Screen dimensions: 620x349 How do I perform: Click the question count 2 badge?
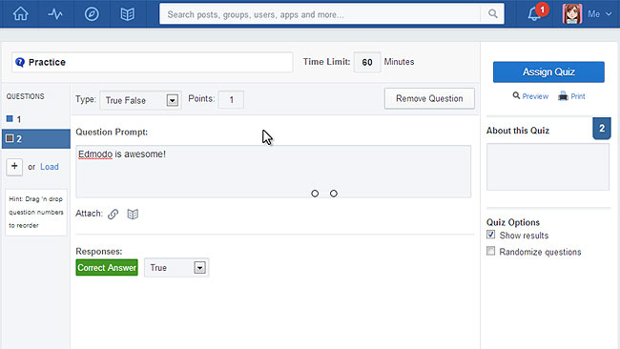click(x=602, y=128)
